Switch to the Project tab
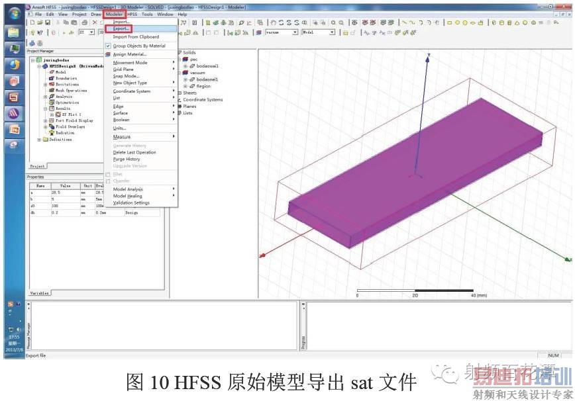575x401 pixels. pos(37,166)
